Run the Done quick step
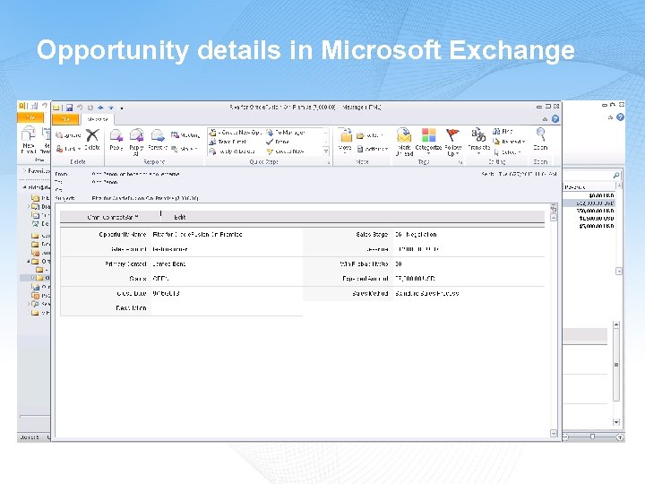645x484 pixels. pyautogui.click(x=278, y=142)
